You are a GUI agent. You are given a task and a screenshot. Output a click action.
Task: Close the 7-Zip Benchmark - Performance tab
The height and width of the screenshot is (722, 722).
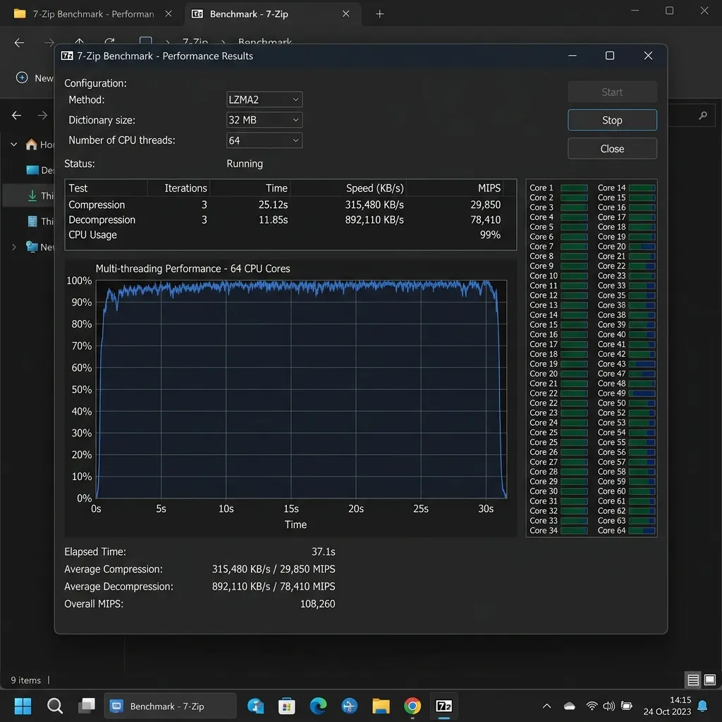point(169,14)
